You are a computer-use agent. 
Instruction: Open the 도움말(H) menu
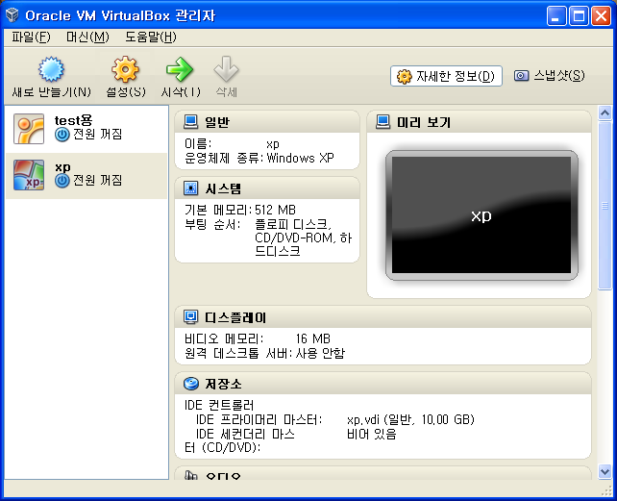(x=151, y=38)
